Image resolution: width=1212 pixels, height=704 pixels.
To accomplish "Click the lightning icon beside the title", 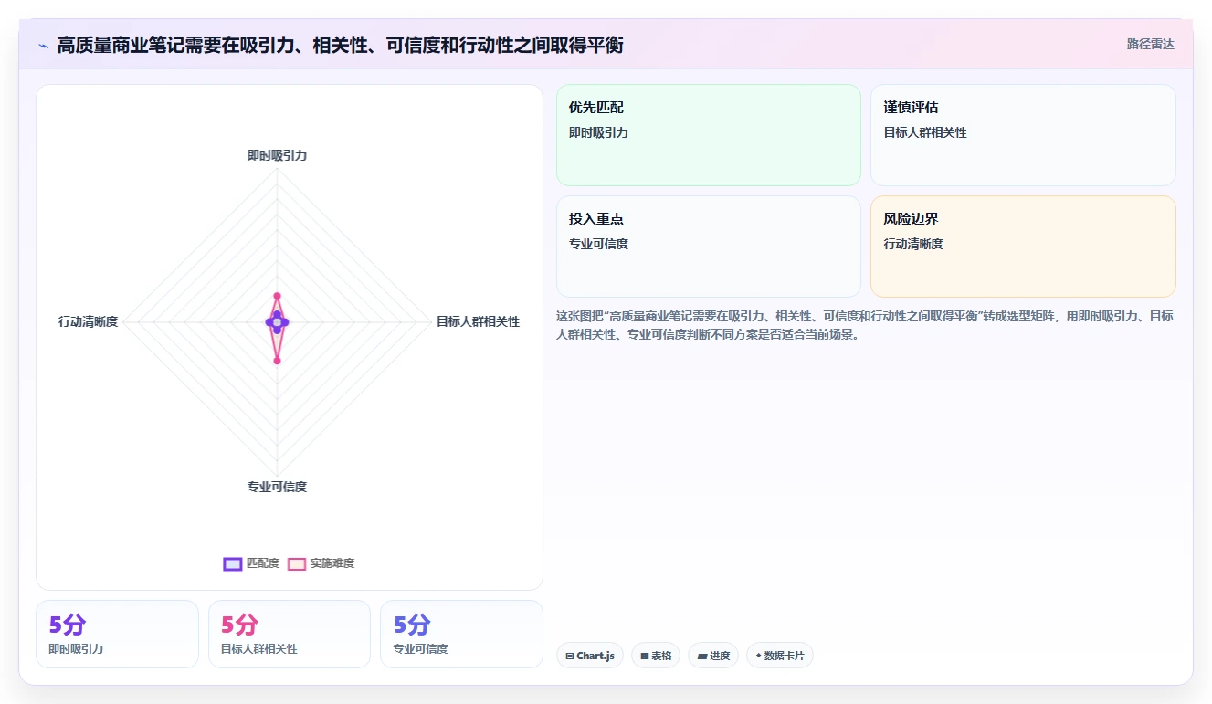I will pyautogui.click(x=43, y=45).
